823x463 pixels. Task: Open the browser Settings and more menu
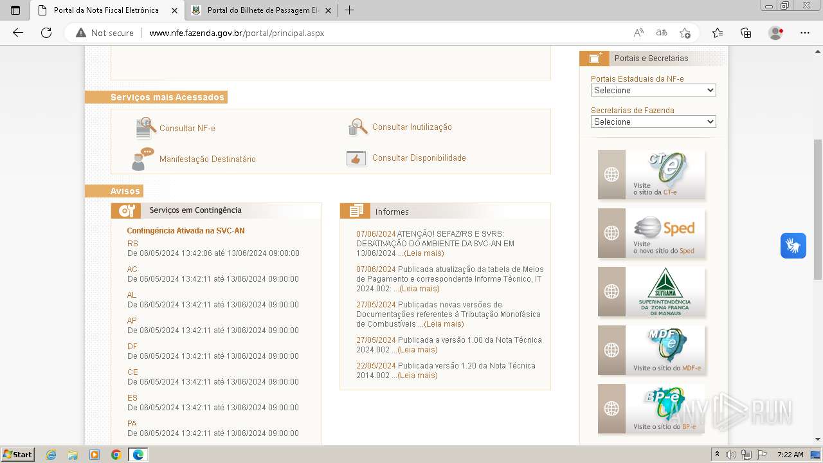coord(805,33)
